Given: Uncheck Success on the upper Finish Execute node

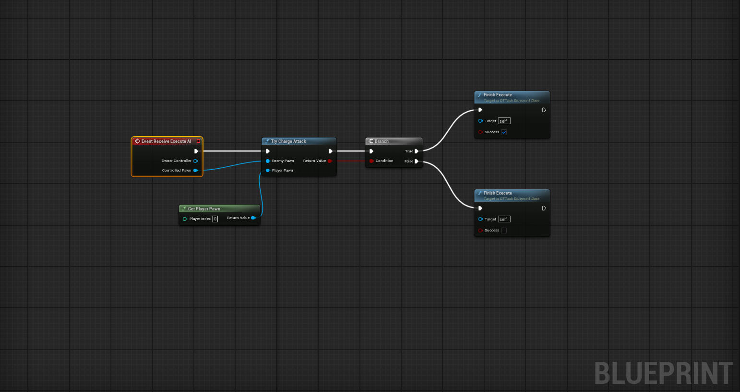Looking at the screenshot, I should [x=504, y=132].
